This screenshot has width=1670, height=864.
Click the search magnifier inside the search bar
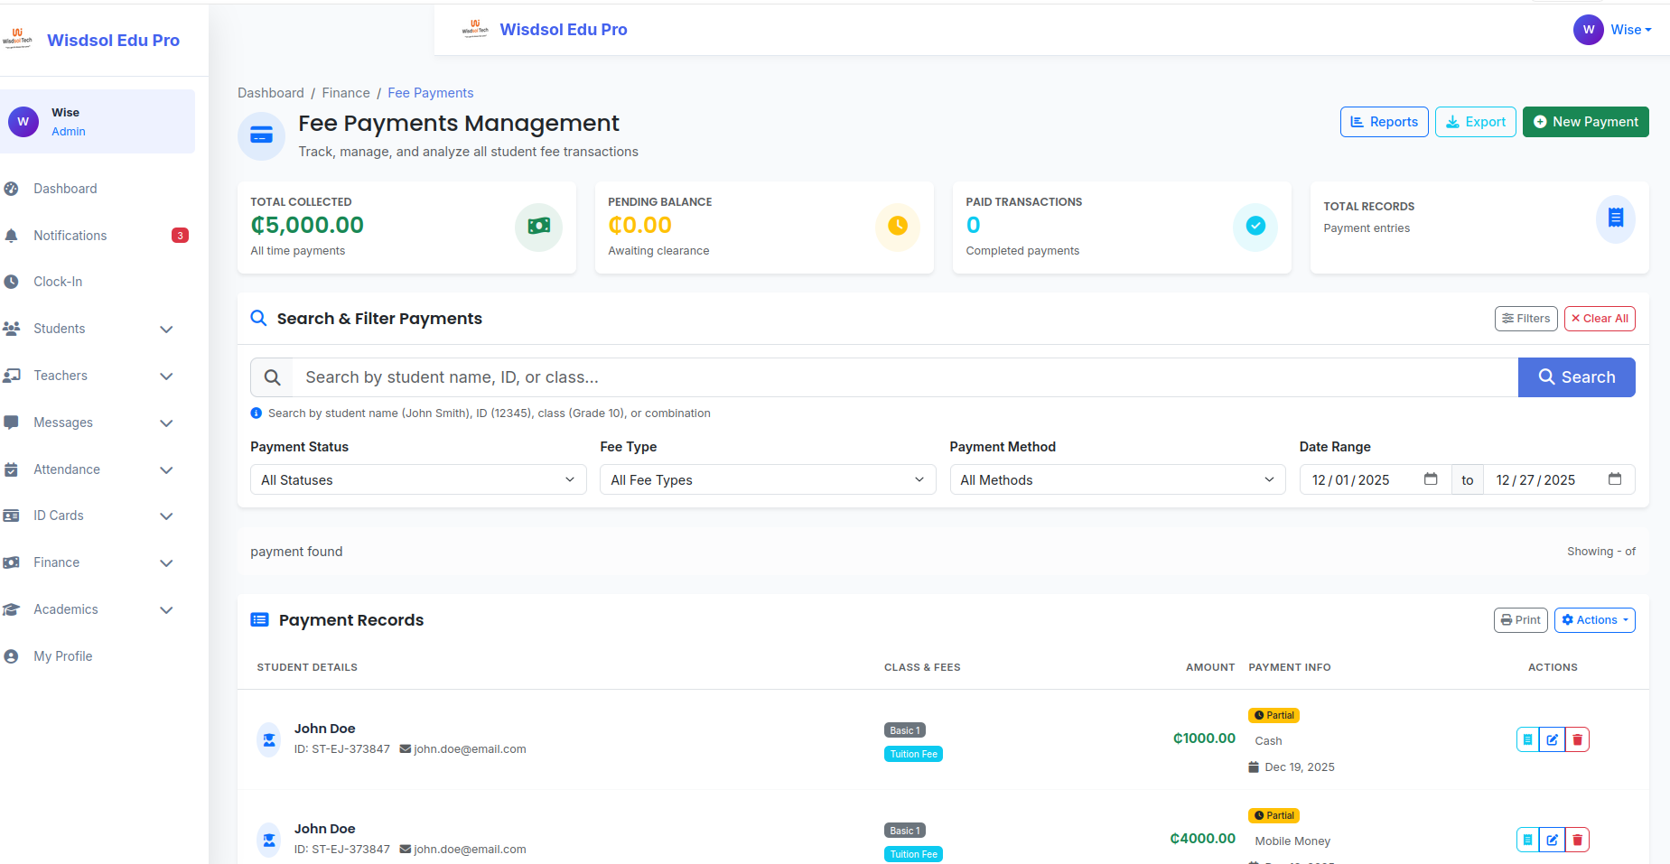[271, 376]
